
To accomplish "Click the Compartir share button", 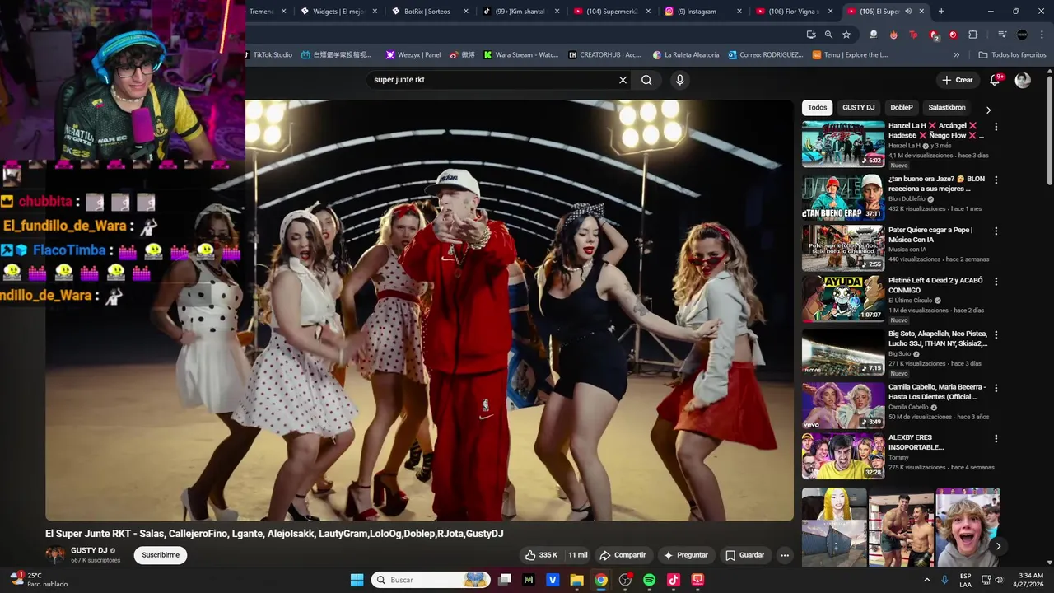I will pyautogui.click(x=623, y=555).
